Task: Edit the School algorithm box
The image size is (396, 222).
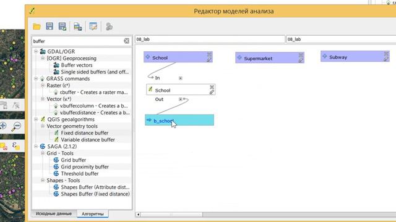Action: [212, 92]
